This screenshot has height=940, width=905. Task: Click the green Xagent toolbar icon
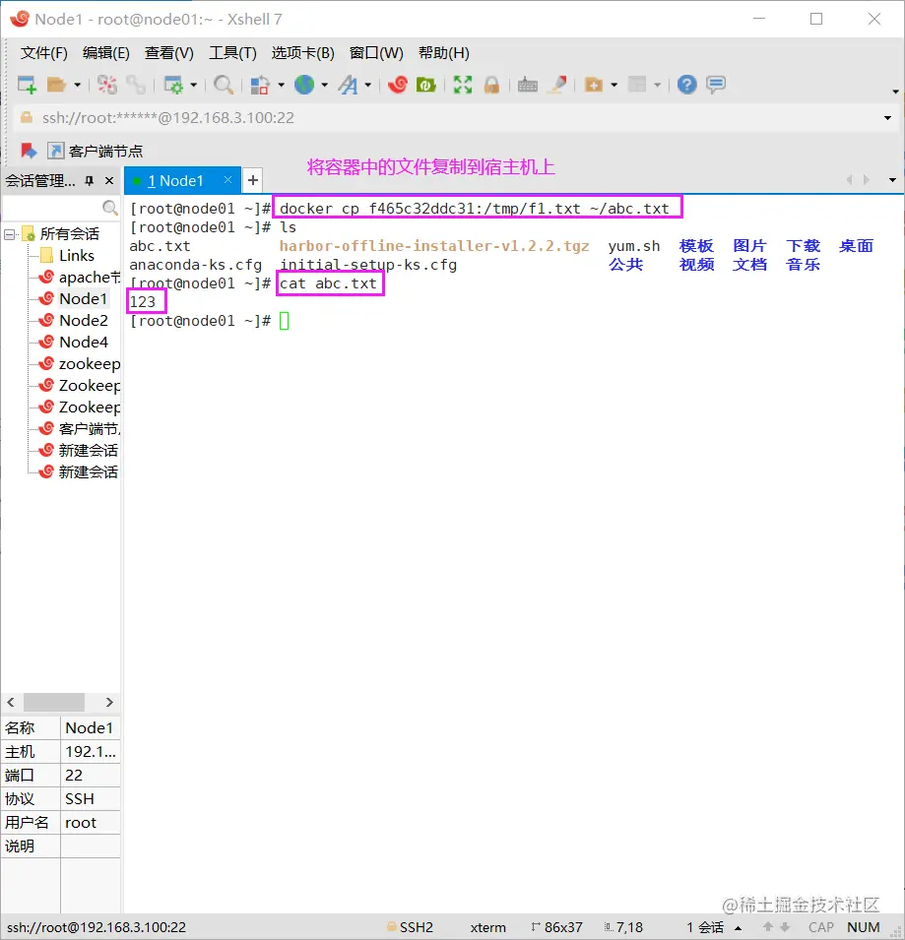pyautogui.click(x=425, y=85)
